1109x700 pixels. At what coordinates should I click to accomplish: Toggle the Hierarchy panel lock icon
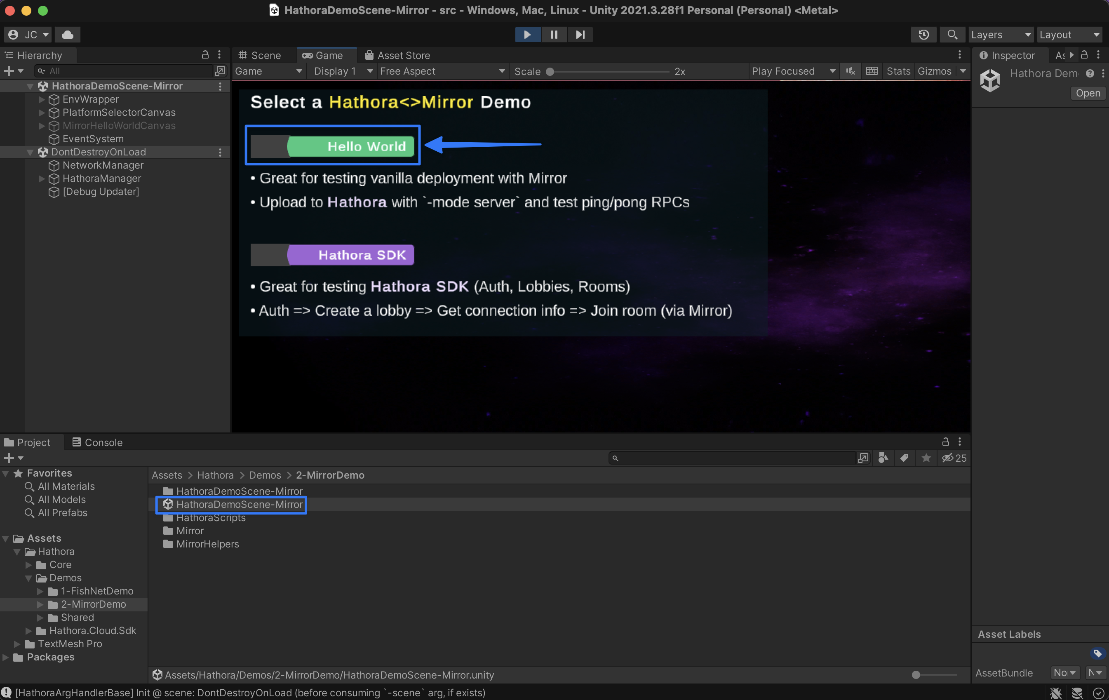click(x=205, y=55)
